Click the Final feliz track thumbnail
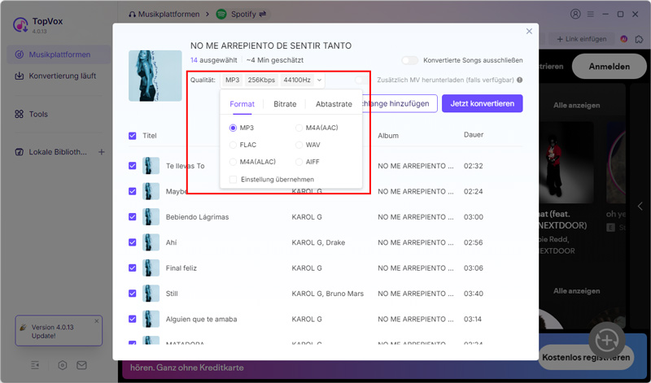Screen dimensions: 651x383 151,268
